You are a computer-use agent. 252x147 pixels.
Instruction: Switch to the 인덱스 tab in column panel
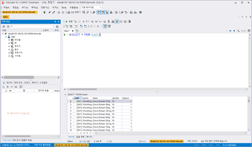tap(27, 83)
